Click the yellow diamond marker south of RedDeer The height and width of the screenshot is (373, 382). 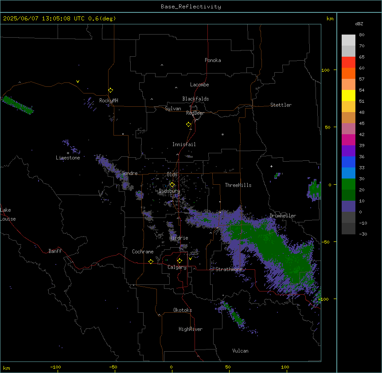pyautogui.click(x=189, y=124)
